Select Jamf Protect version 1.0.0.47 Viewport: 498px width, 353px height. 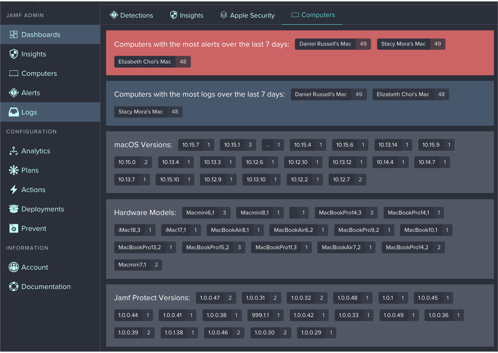216,298
